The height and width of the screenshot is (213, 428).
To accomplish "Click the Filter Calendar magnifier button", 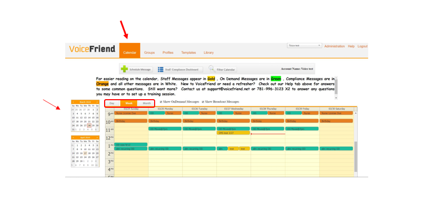I will [x=222, y=69].
